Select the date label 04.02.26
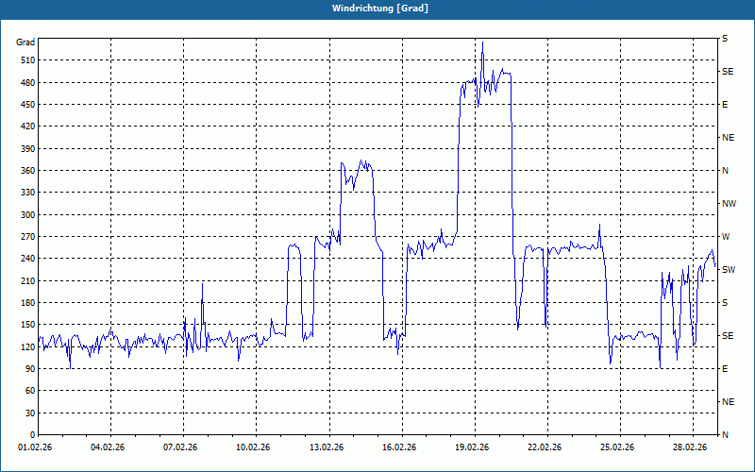The width and height of the screenshot is (755, 472). pos(108,447)
